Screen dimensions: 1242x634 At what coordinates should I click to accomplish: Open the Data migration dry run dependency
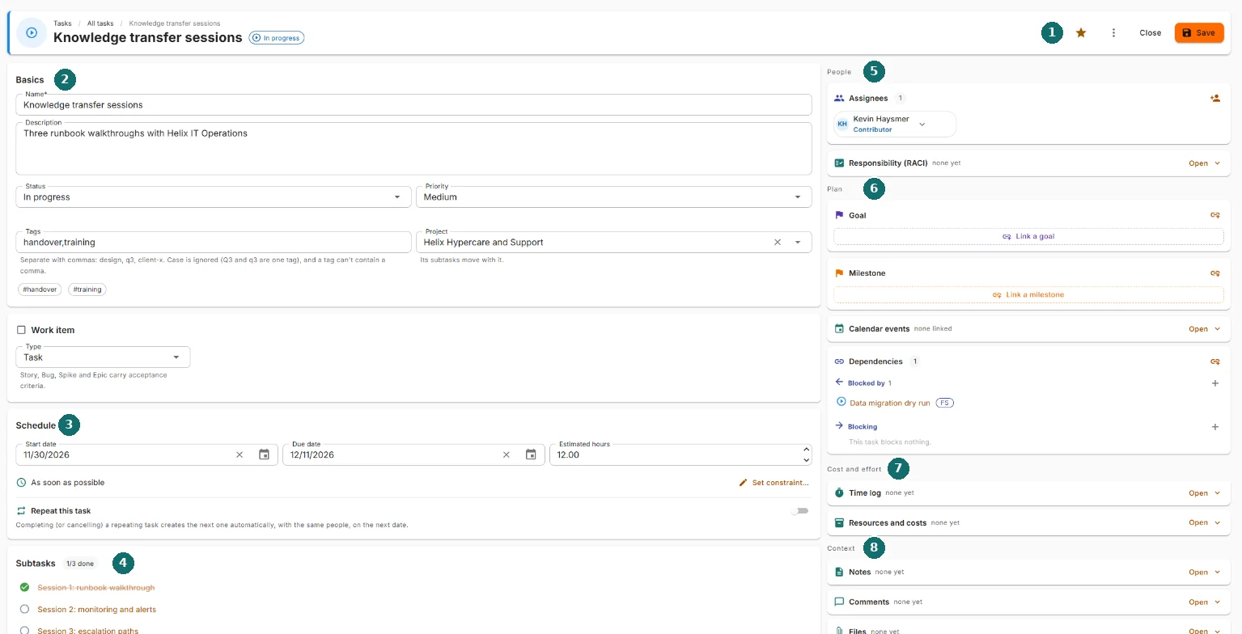[889, 403]
